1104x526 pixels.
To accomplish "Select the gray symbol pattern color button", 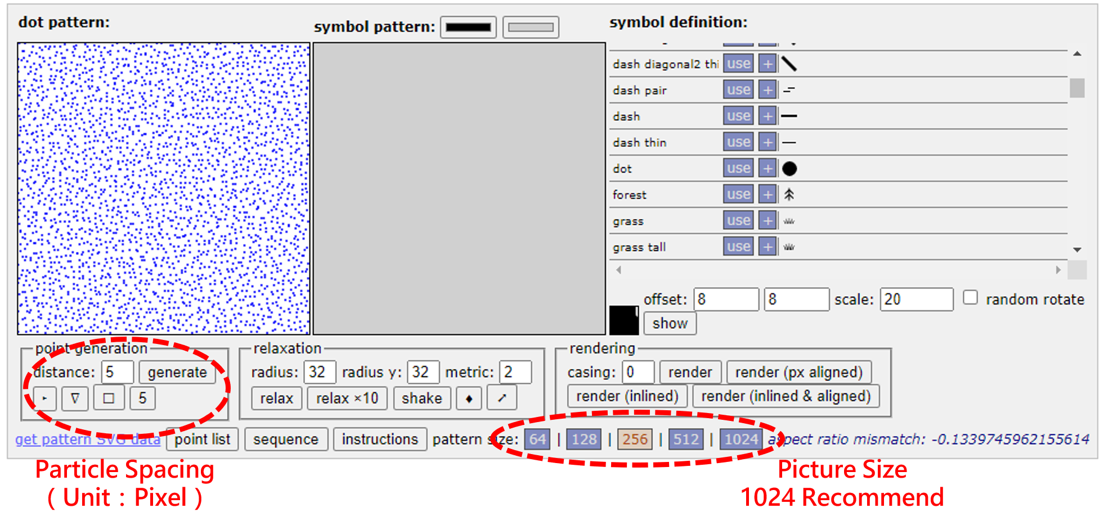I will pyautogui.click(x=531, y=27).
